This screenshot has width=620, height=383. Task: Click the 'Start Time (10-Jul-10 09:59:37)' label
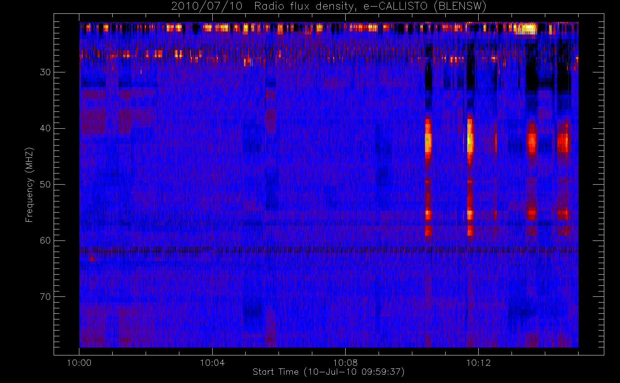329,372
